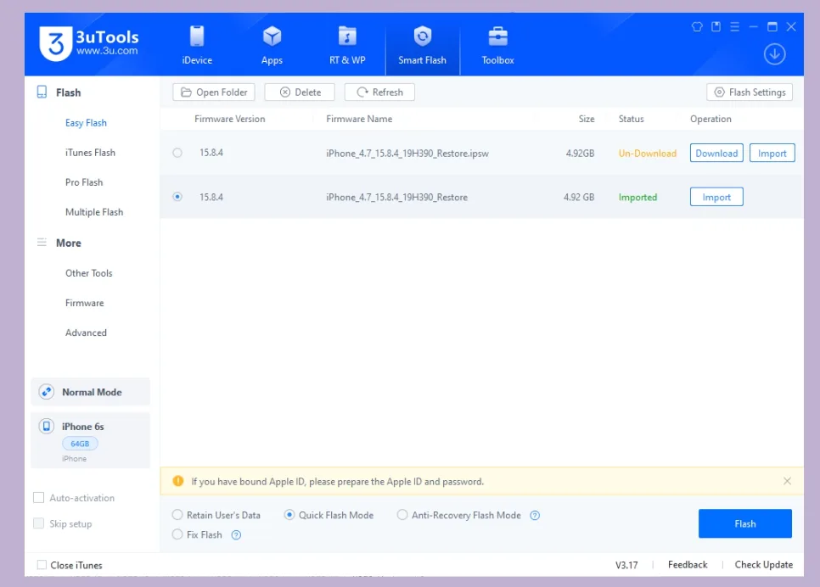
Task: Click the skin shirt icon in title bar
Action: click(697, 26)
